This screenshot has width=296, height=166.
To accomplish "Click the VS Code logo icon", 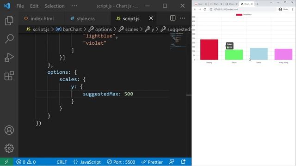I will tap(7, 6).
